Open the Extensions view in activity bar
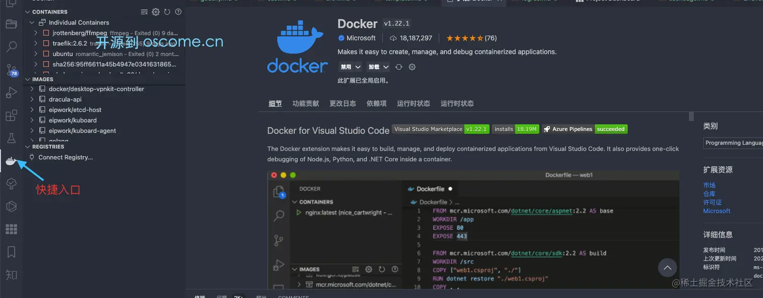This screenshot has height=298, width=763. tap(11, 115)
